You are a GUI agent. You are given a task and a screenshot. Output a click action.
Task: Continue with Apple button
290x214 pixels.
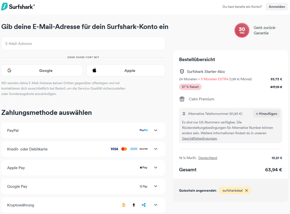[126, 70]
